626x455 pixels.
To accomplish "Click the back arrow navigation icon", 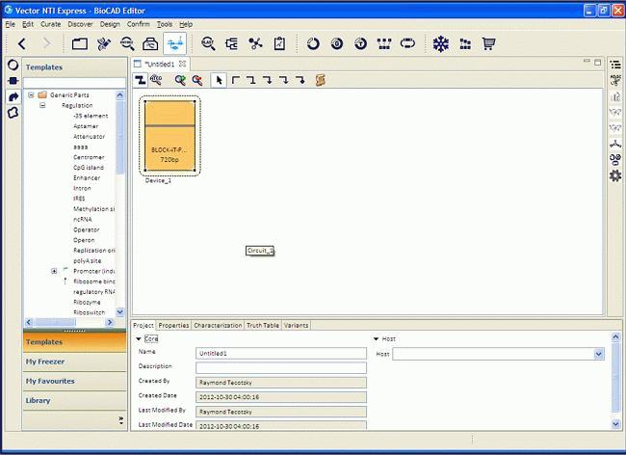I will [21, 43].
